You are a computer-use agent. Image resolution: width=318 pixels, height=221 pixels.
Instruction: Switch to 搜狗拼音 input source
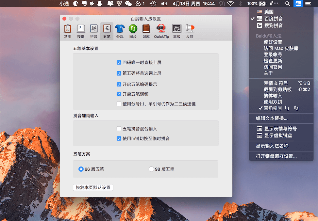coord(281,25)
